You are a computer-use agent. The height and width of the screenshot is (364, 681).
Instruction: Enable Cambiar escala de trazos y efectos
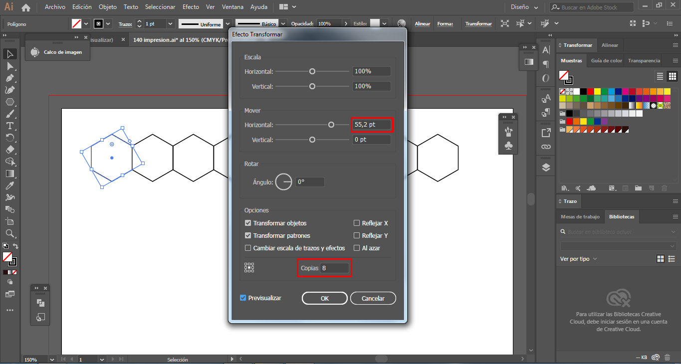coord(248,248)
